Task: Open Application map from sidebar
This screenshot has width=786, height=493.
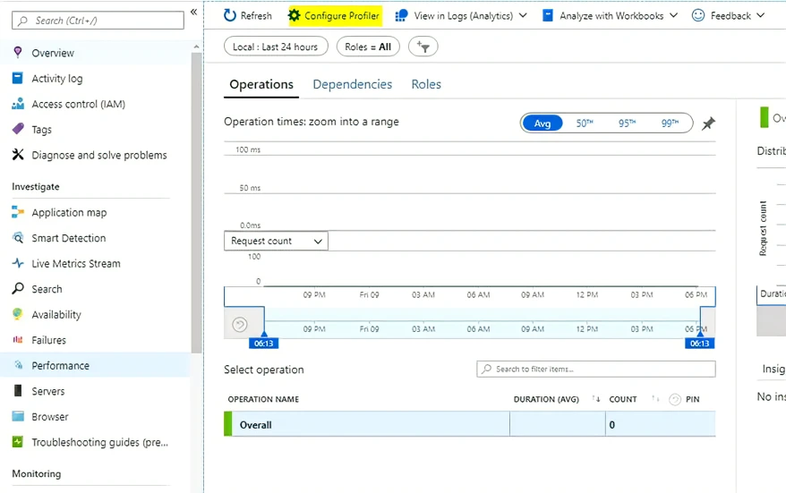Action: pos(69,213)
